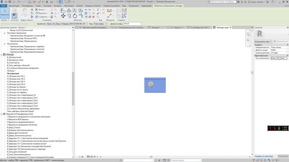
Task: Select О_Легенда окон ОК-4 in project browser
Action: (16, 84)
